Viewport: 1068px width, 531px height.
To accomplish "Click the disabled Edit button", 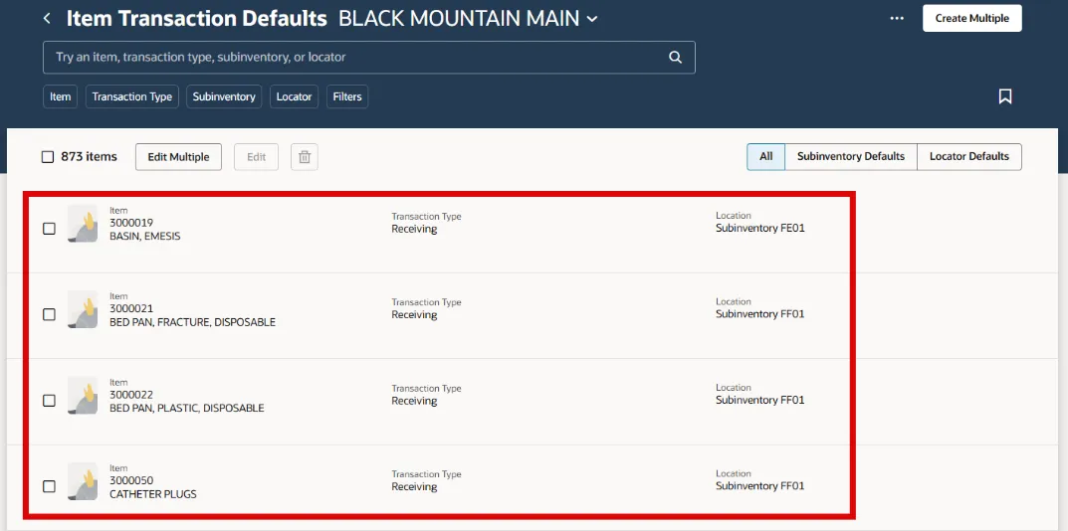I will tap(256, 157).
